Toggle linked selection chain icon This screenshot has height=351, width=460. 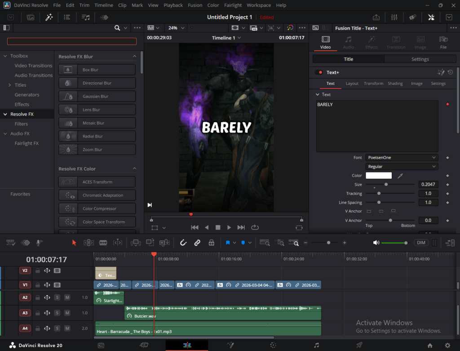(197, 243)
